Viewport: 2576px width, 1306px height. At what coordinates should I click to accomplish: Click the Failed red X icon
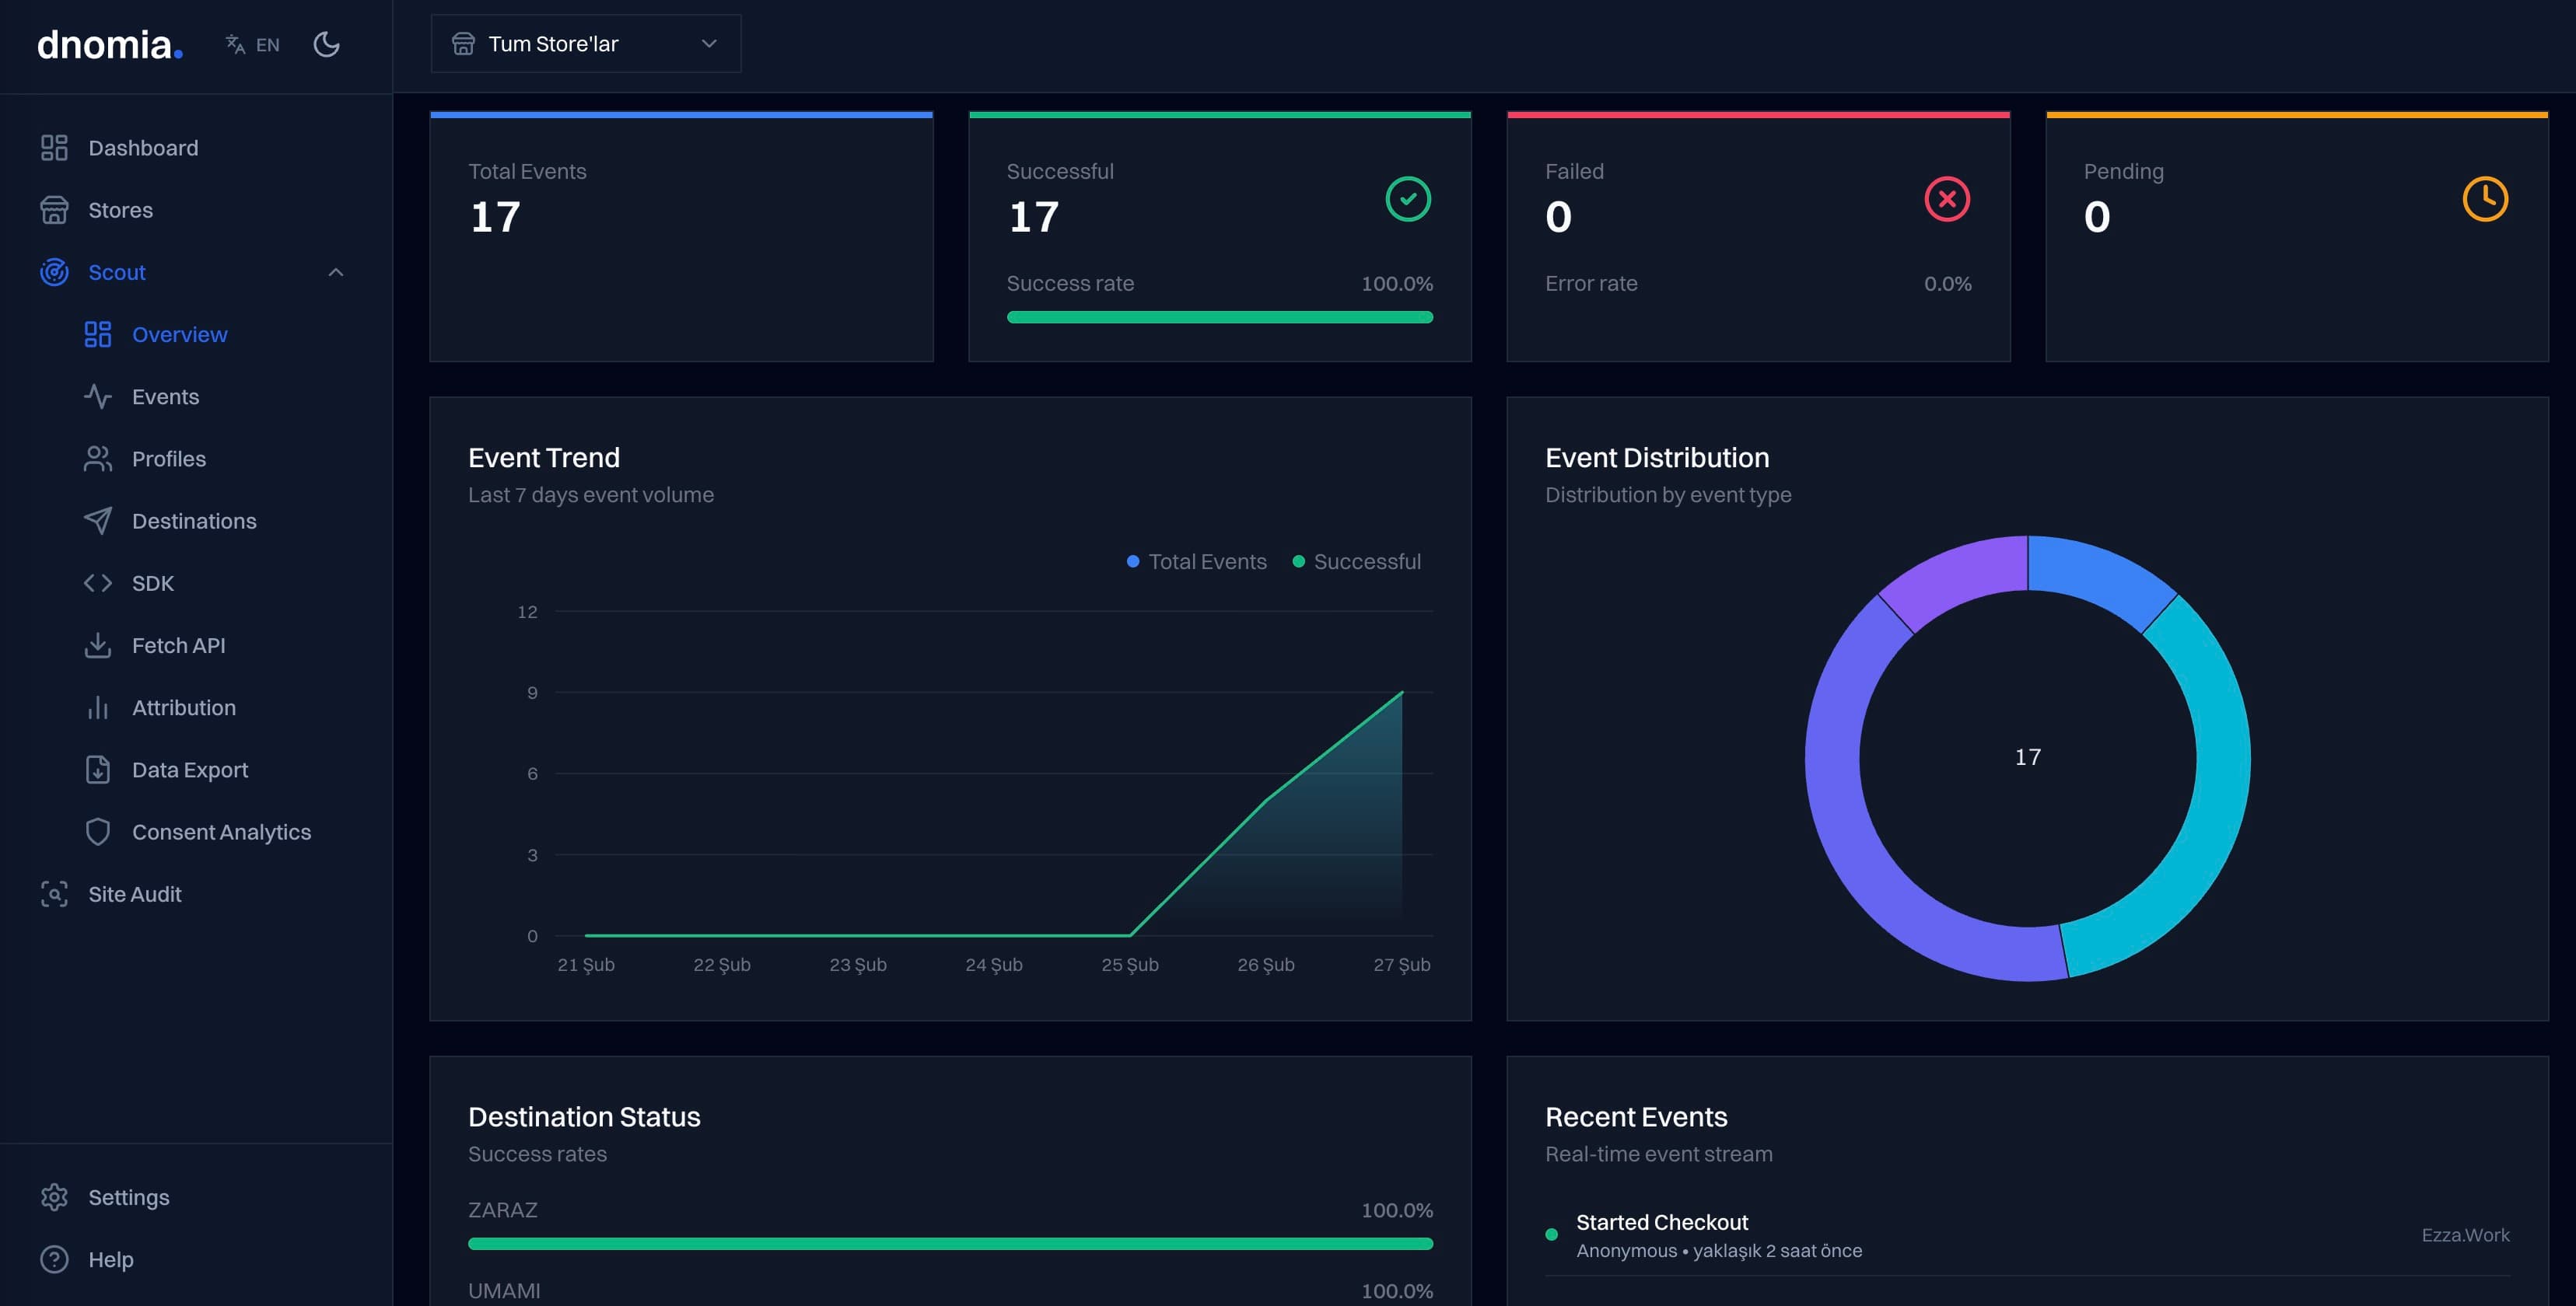[1947, 199]
